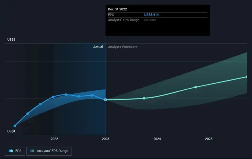The height and width of the screenshot is (159, 252).
Task: Click the first EPS data point near US$4
Action: pos(15,126)
